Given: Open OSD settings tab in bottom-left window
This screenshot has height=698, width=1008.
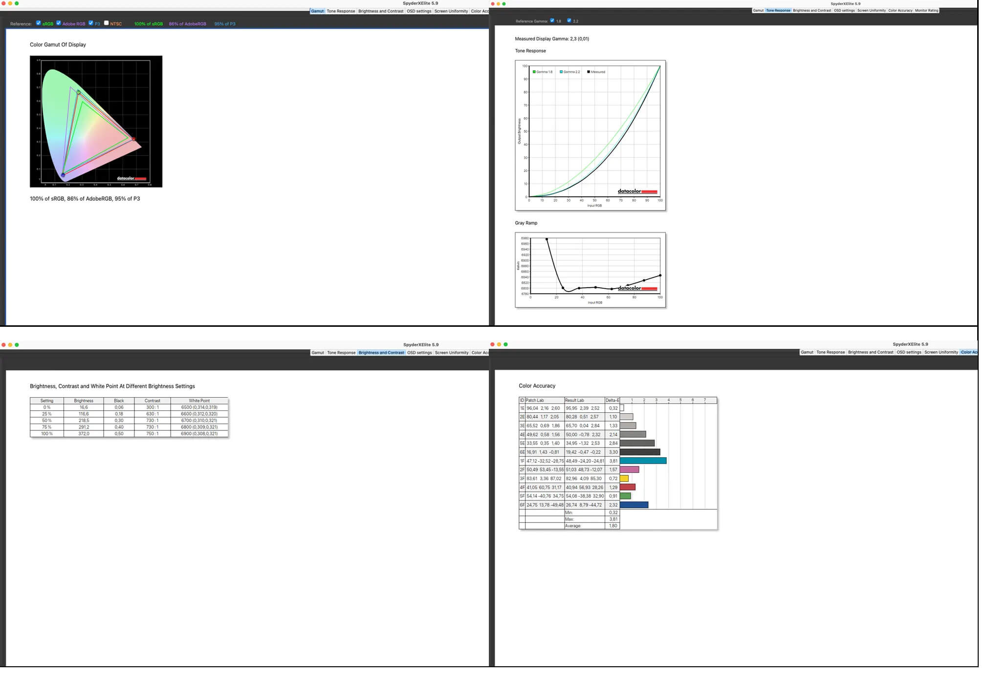Looking at the screenshot, I should [419, 353].
